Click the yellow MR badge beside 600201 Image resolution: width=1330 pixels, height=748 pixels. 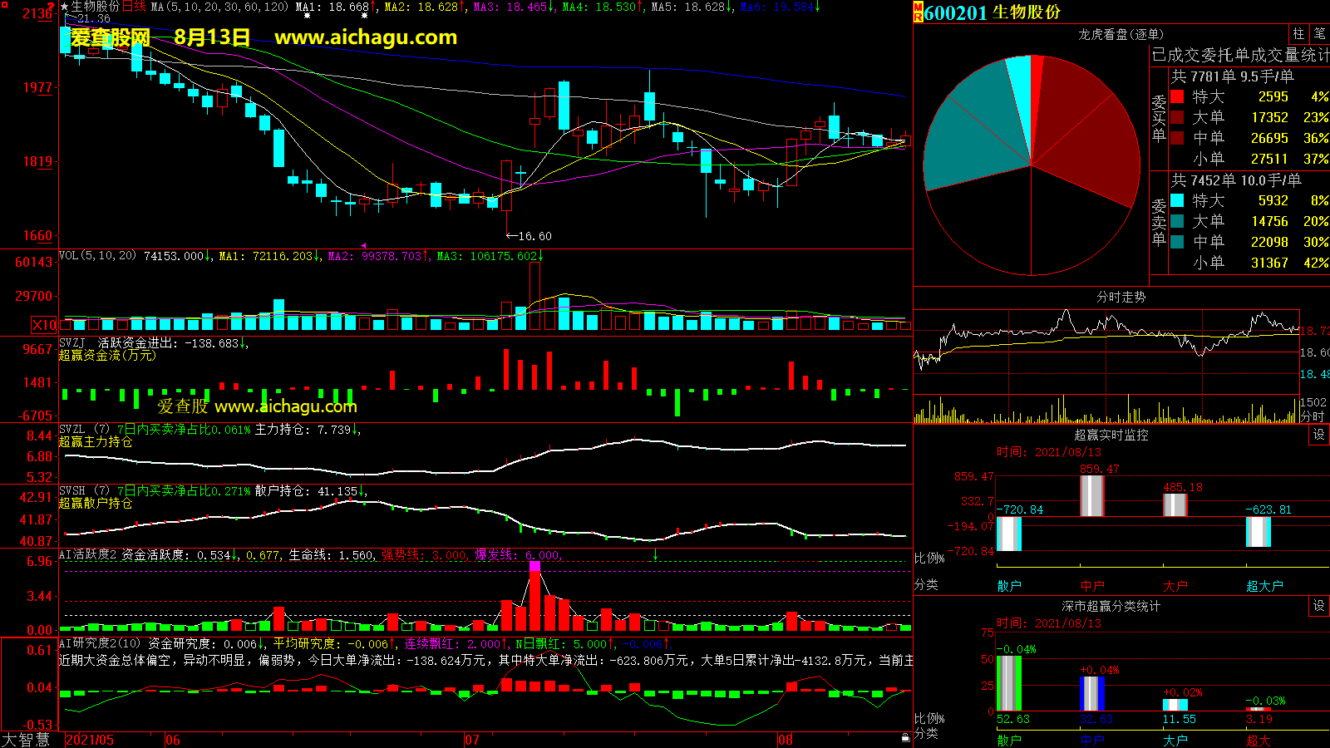(x=919, y=12)
